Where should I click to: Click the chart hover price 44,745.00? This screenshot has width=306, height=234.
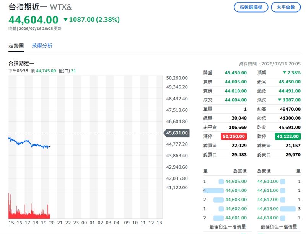coord(46,71)
